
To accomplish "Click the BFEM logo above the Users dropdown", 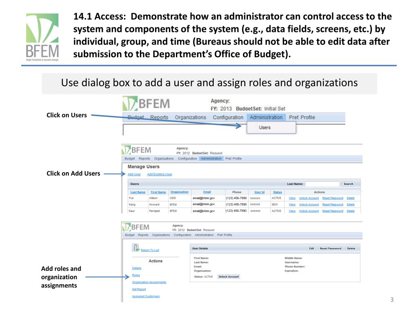I will pyautogui.click(x=146, y=103).
